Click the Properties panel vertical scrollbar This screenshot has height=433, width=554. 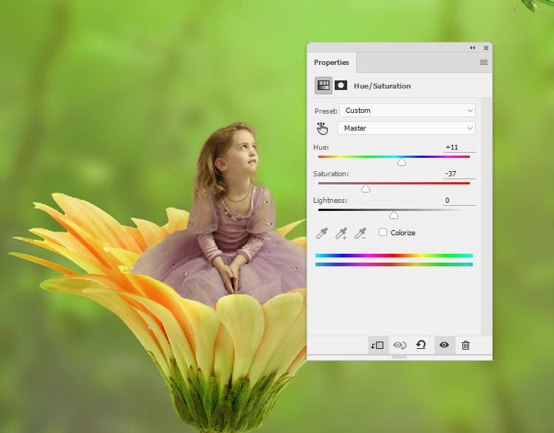[x=486, y=217]
